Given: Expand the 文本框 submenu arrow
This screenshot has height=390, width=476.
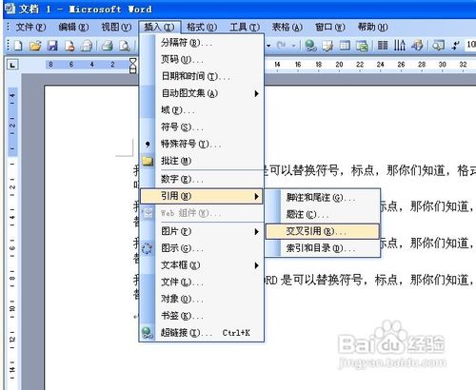Looking at the screenshot, I should click(256, 265).
